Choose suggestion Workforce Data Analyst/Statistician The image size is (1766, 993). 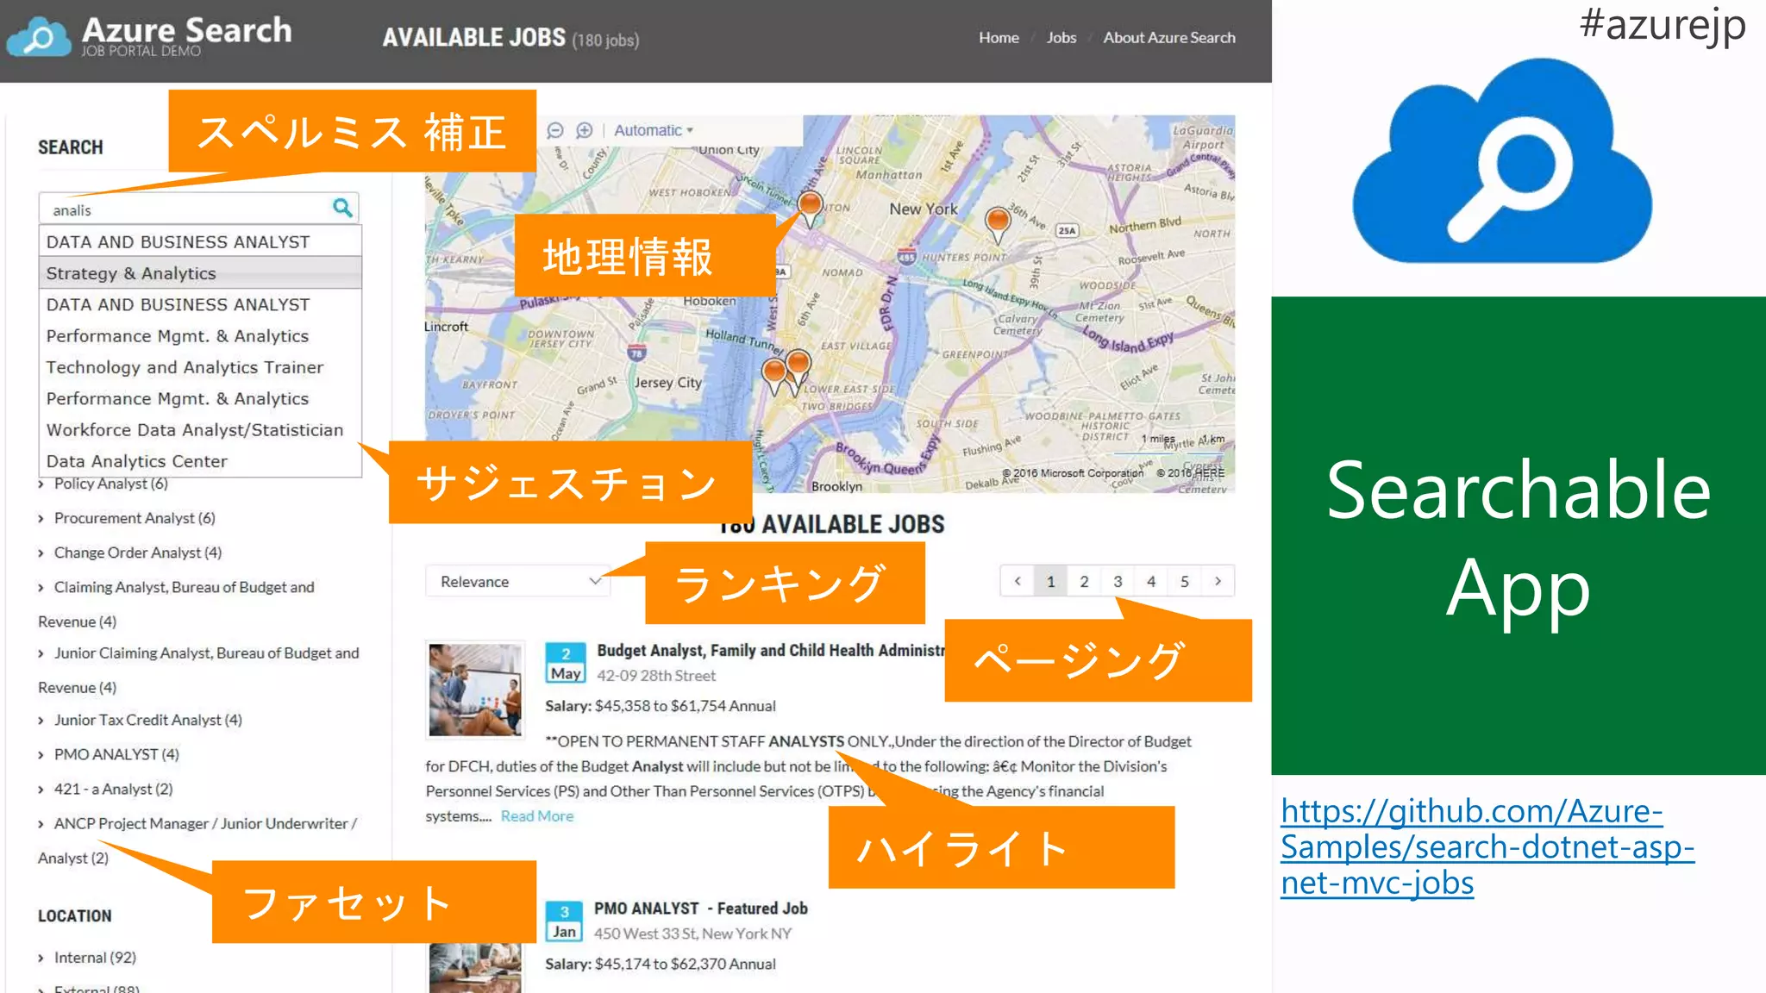200,430
